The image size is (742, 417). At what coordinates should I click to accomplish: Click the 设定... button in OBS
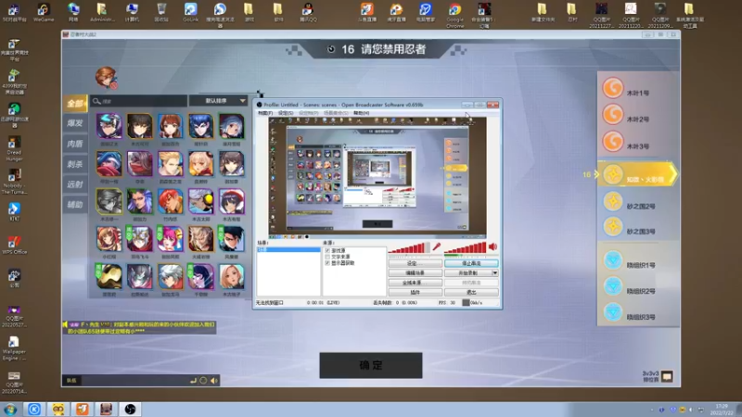pyautogui.click(x=416, y=263)
